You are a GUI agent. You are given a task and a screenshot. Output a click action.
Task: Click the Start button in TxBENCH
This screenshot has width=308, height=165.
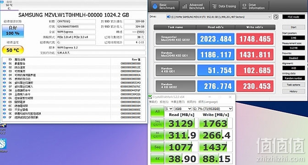(293, 27)
